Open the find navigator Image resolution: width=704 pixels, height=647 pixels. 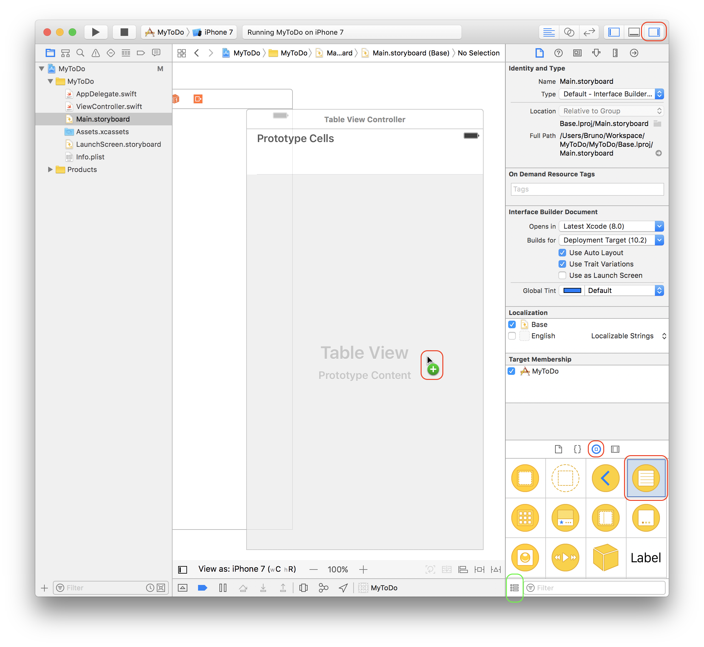[81, 53]
